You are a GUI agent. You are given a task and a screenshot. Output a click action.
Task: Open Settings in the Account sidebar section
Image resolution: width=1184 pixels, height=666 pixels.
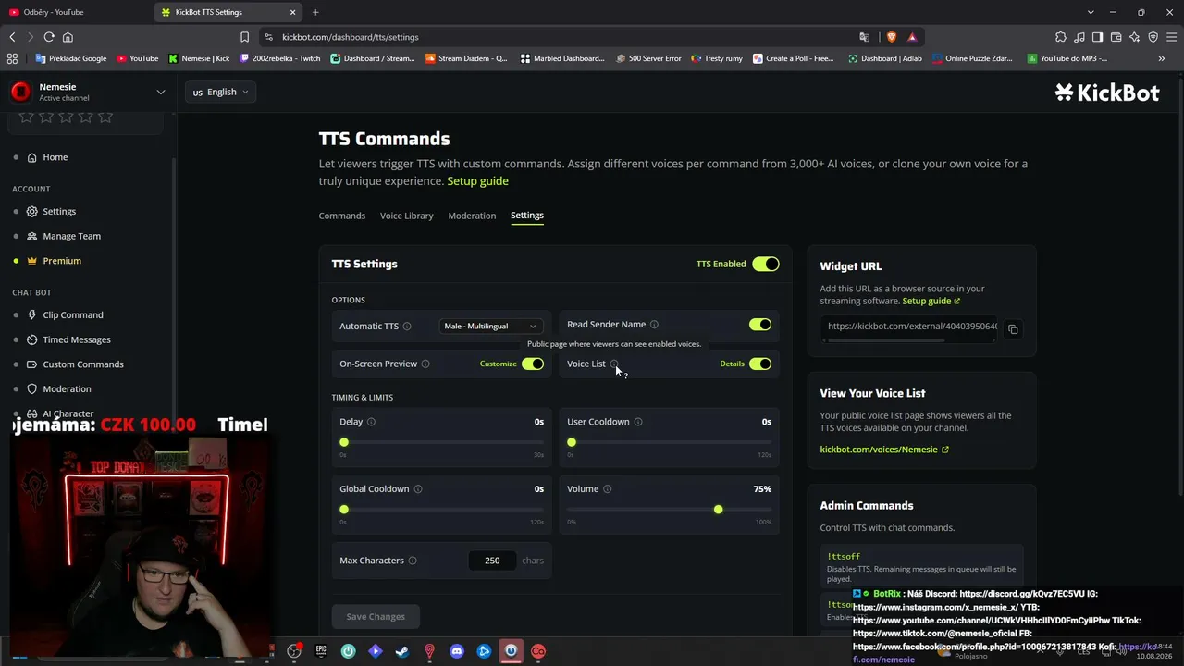tap(59, 212)
